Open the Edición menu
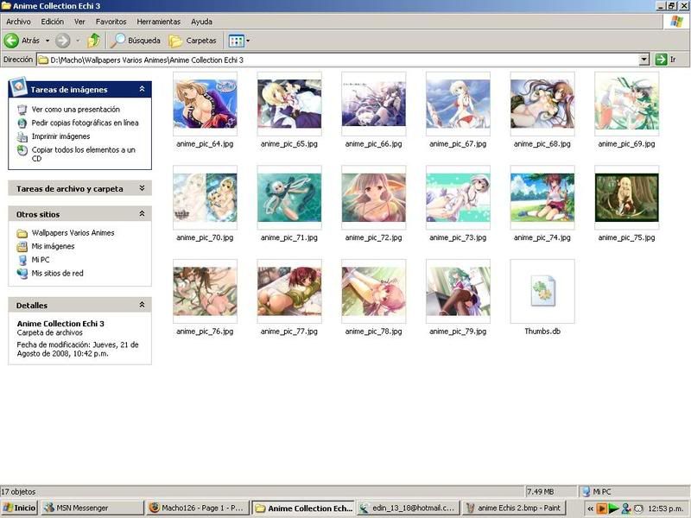 coord(53,22)
